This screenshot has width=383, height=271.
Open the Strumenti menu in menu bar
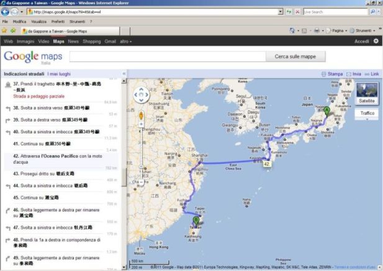click(x=77, y=22)
